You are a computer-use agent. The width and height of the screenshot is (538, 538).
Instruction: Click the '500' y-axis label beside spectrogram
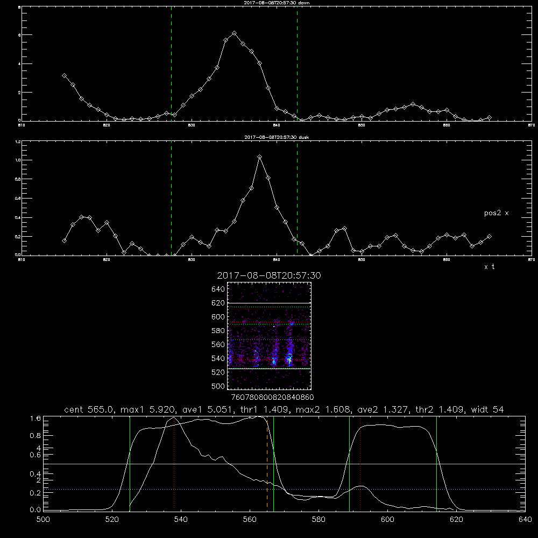coord(218,386)
